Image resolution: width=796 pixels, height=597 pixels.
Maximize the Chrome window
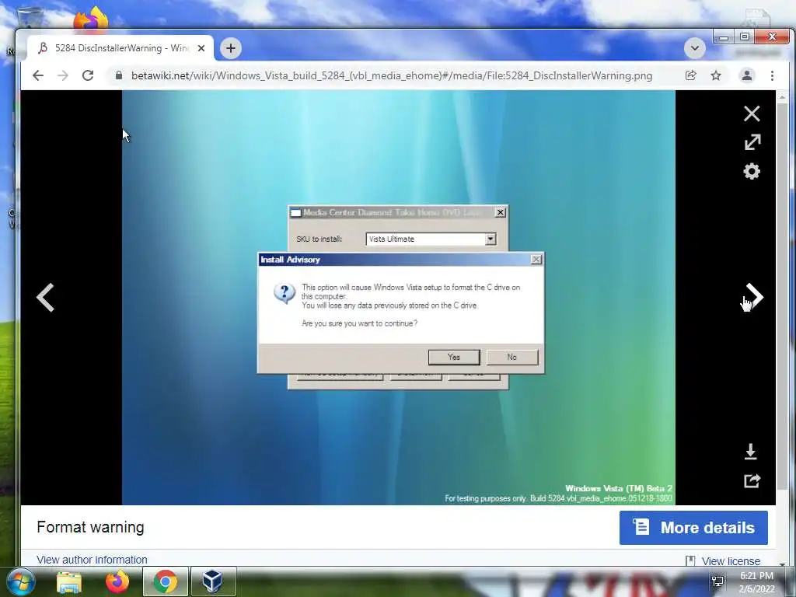(x=744, y=37)
